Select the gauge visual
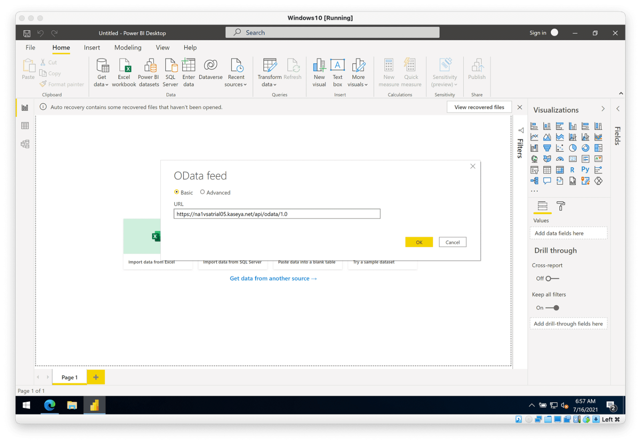The width and height of the screenshot is (641, 443). (560, 159)
